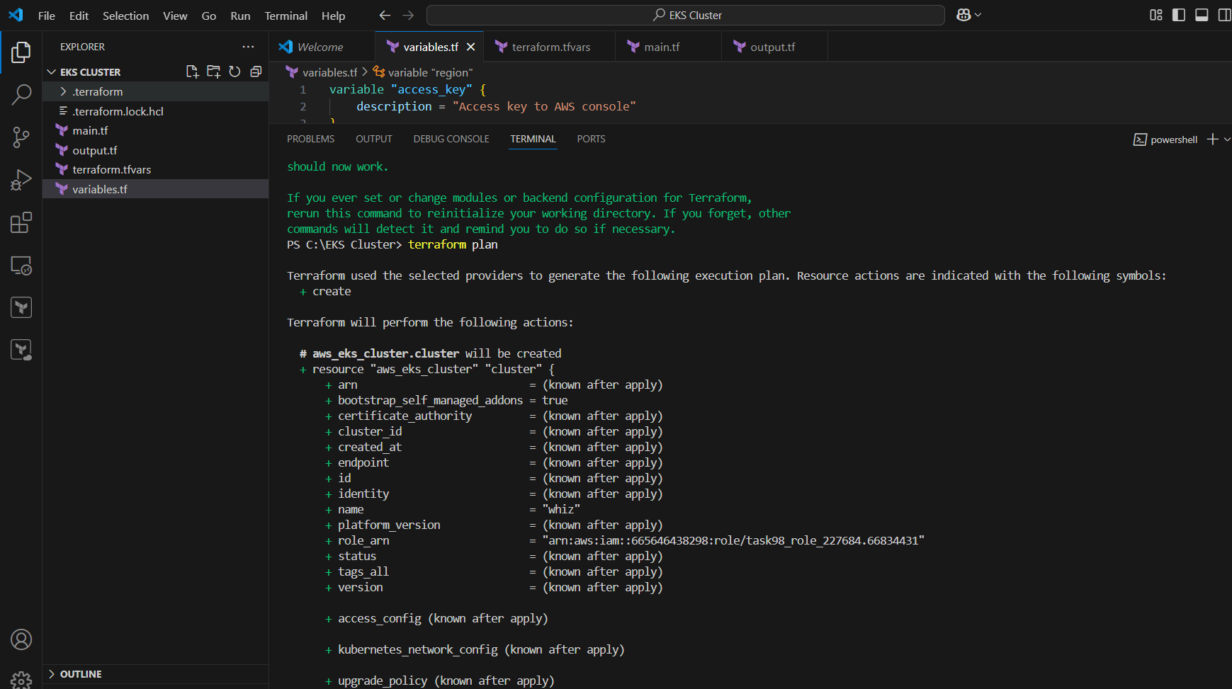Select the TERMINAL panel tab

533,139
